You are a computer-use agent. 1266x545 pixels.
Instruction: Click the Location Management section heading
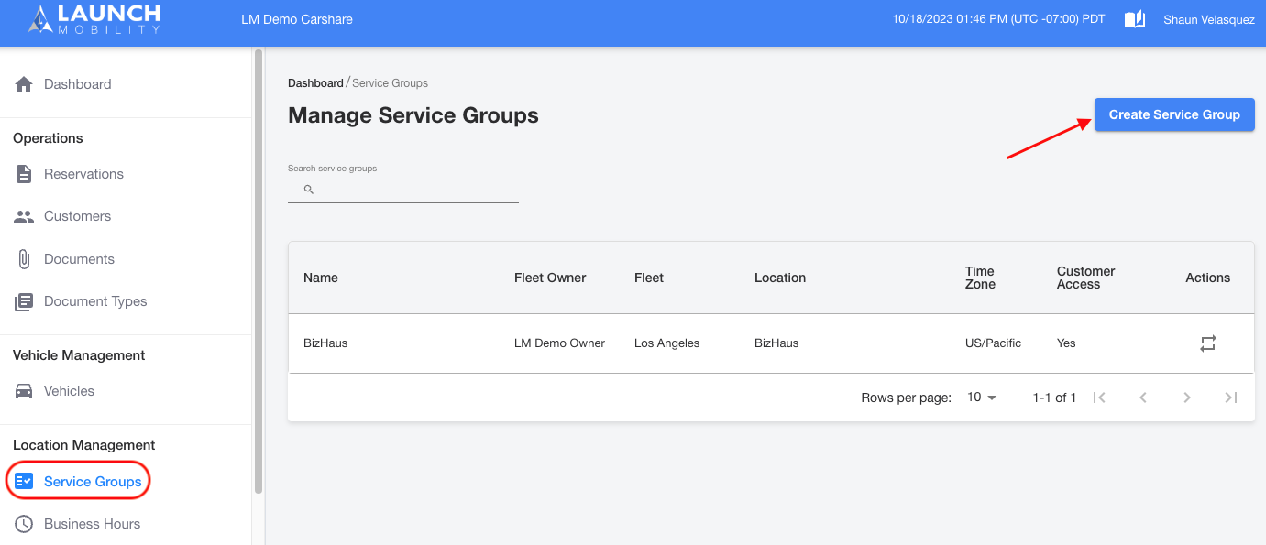(84, 445)
